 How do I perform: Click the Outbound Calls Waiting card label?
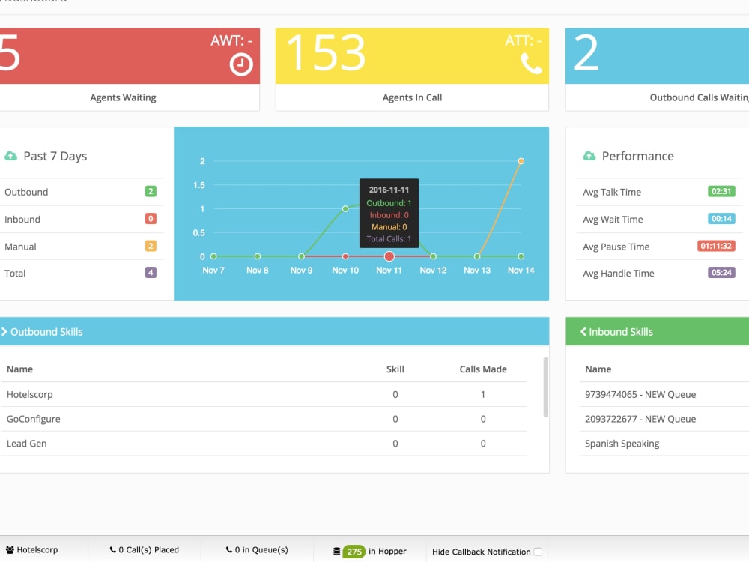point(699,97)
